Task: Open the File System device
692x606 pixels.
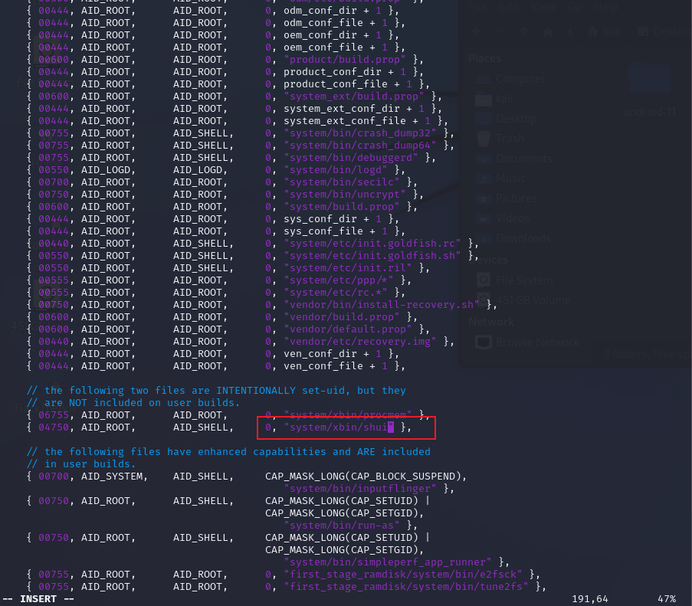Action: pyautogui.click(x=524, y=280)
